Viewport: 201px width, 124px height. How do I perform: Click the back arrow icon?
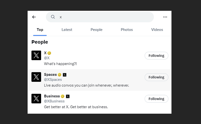click(x=34, y=17)
